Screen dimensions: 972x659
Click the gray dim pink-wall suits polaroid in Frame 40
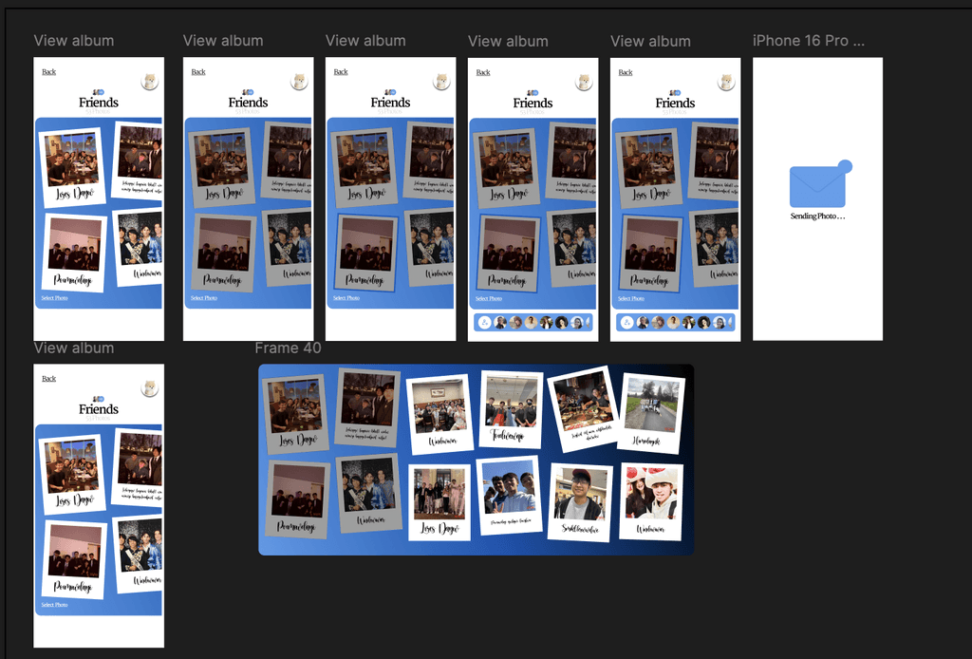(x=297, y=499)
